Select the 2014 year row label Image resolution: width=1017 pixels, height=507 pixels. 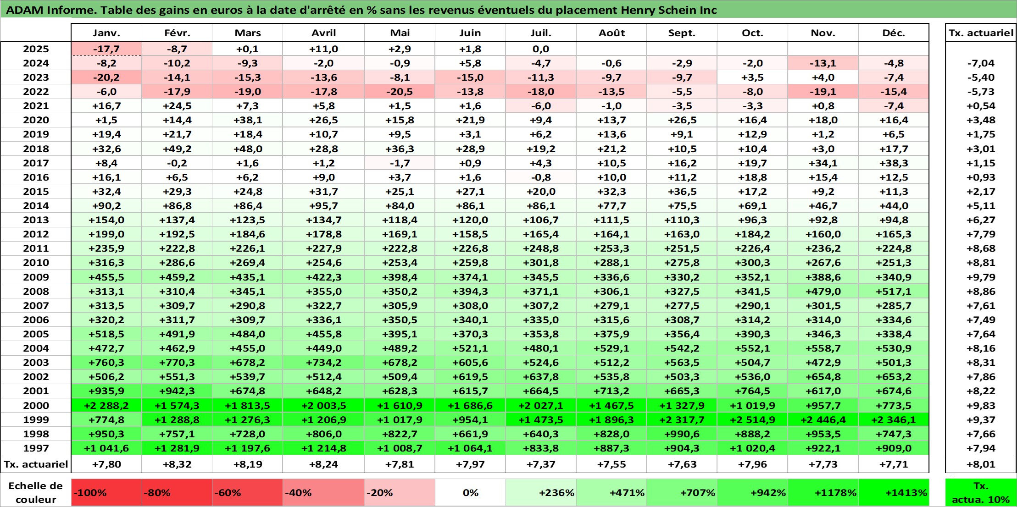point(36,205)
